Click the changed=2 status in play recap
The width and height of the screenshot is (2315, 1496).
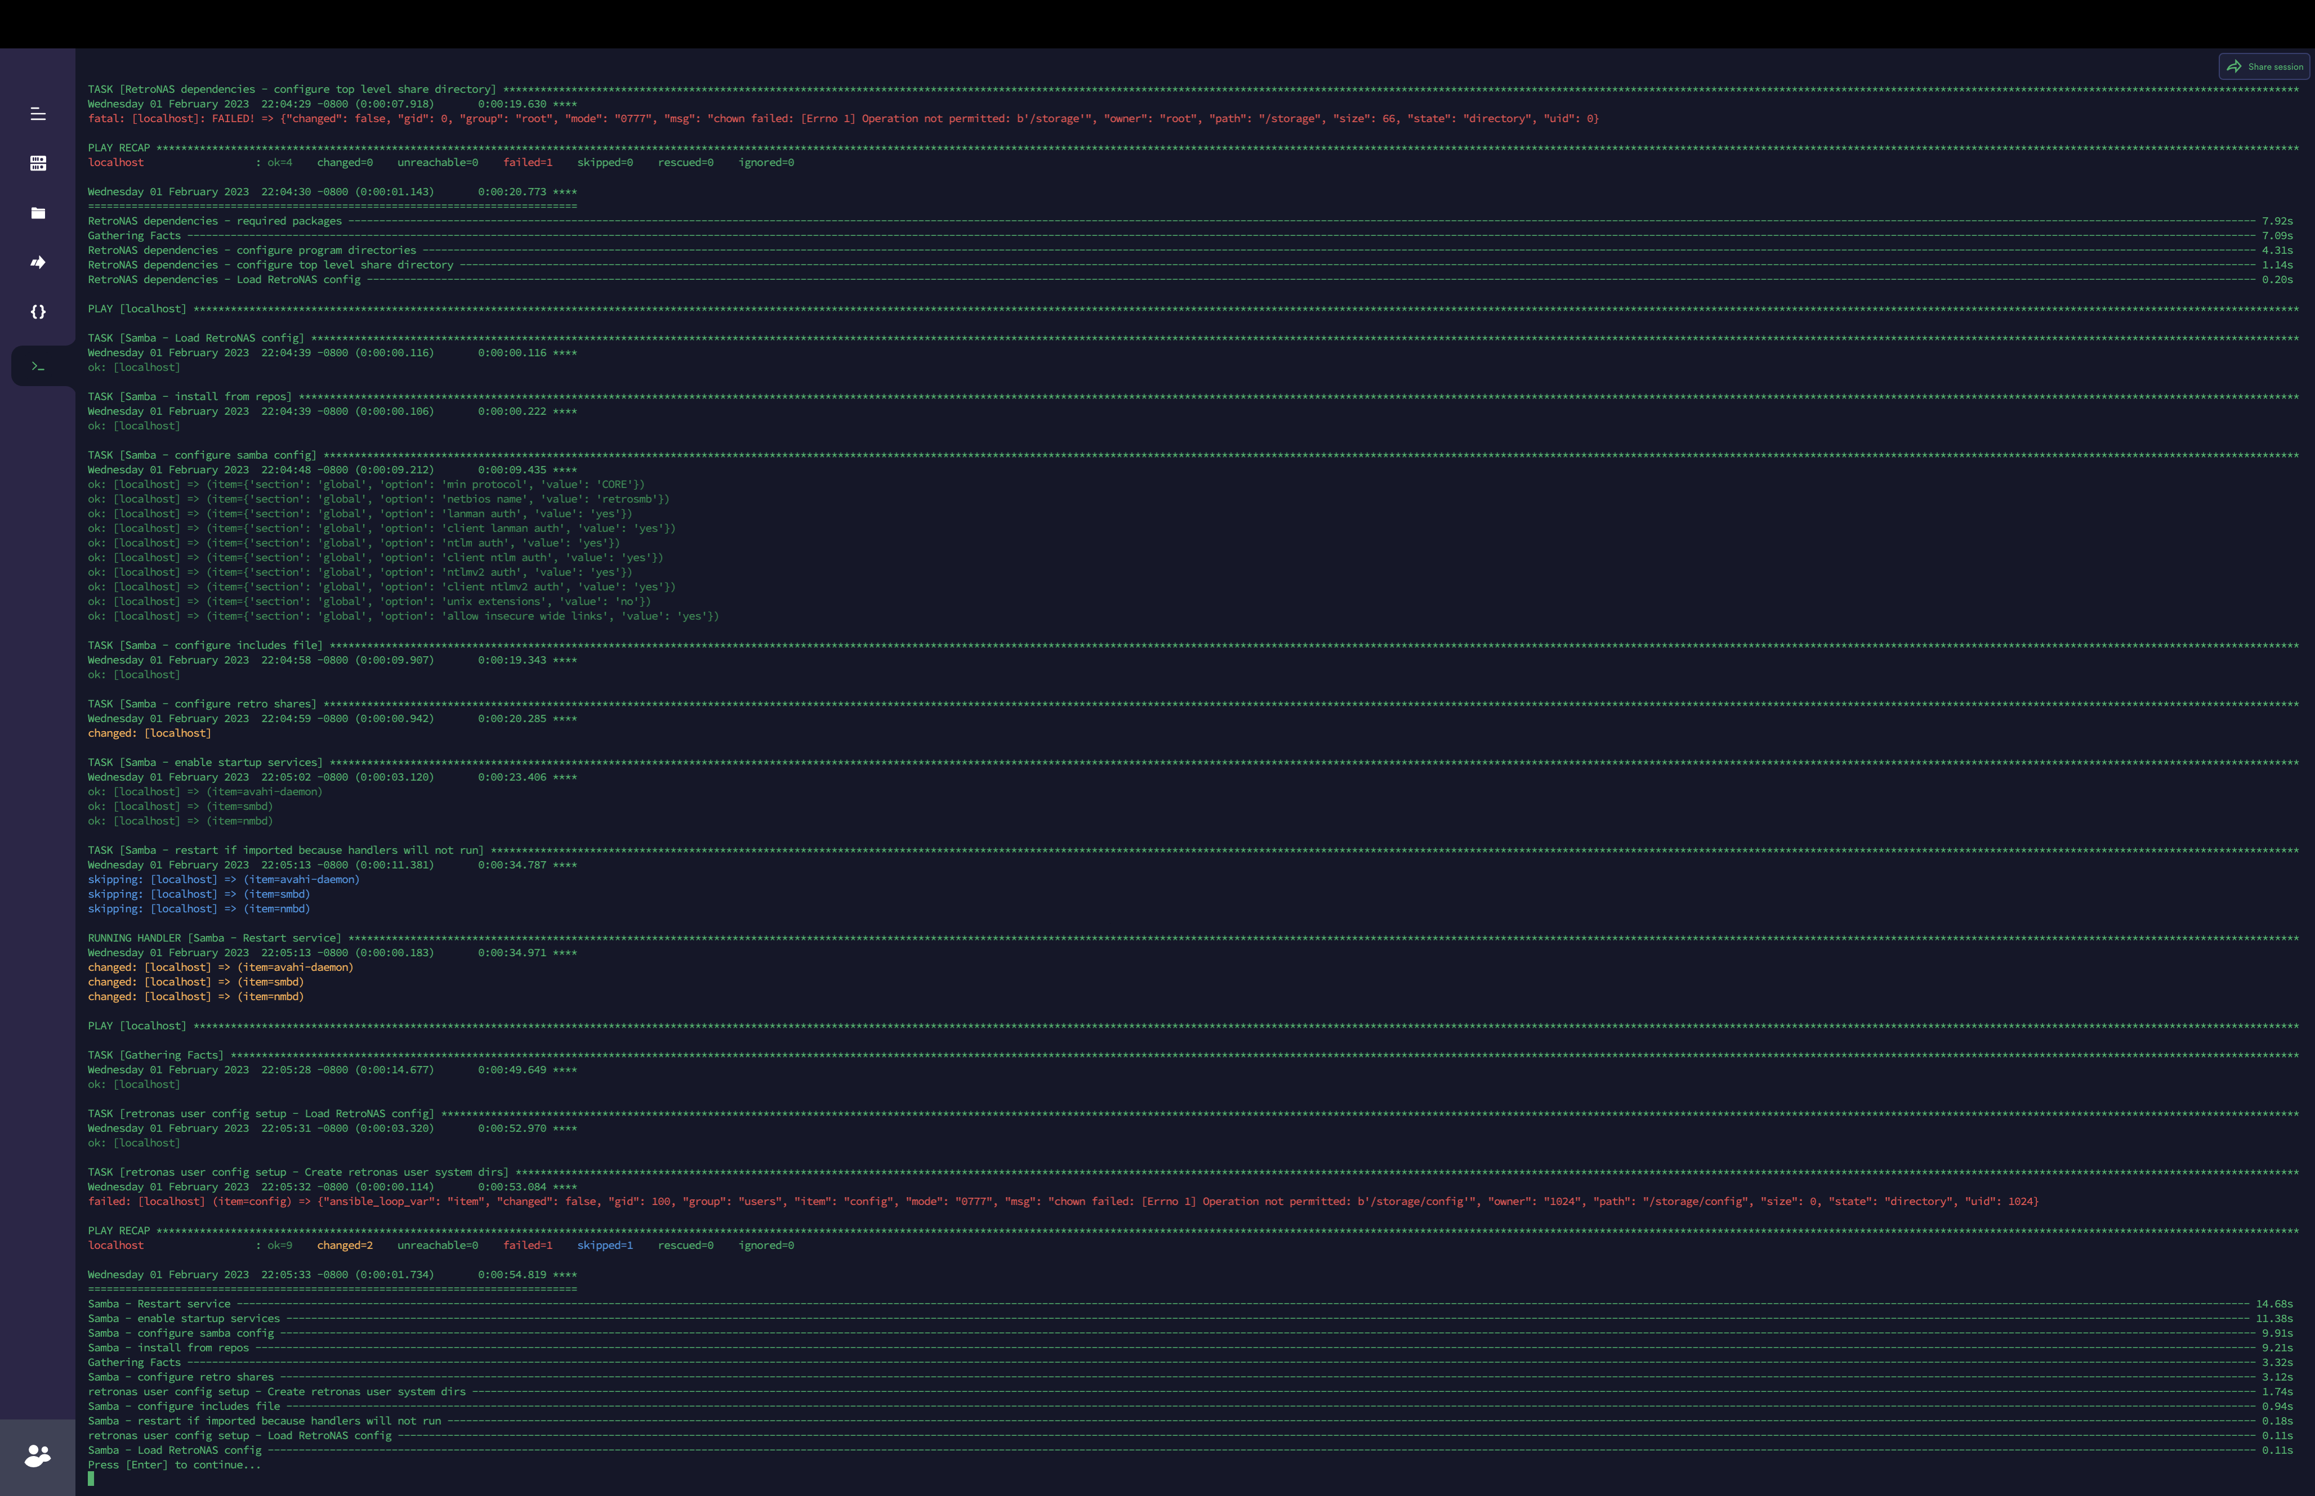point(345,1244)
